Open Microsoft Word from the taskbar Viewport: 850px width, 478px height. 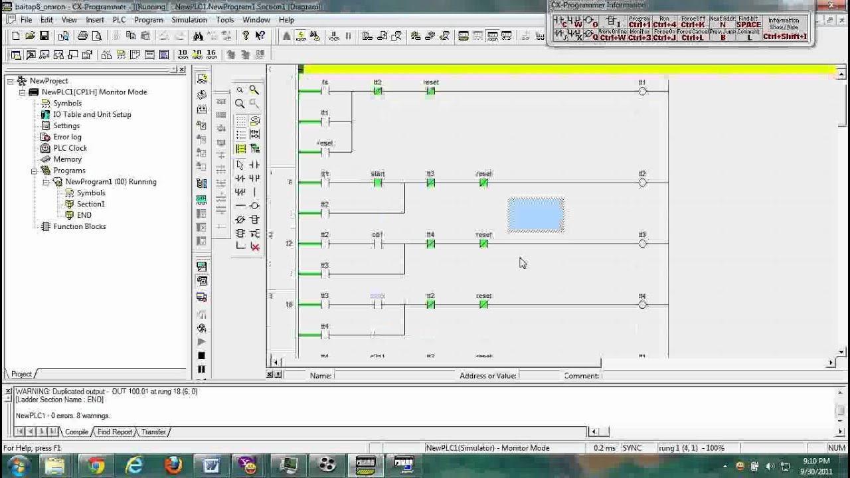(x=212, y=465)
